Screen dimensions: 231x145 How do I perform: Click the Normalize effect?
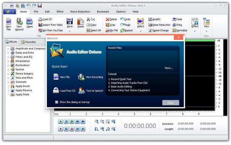tap(180, 30)
